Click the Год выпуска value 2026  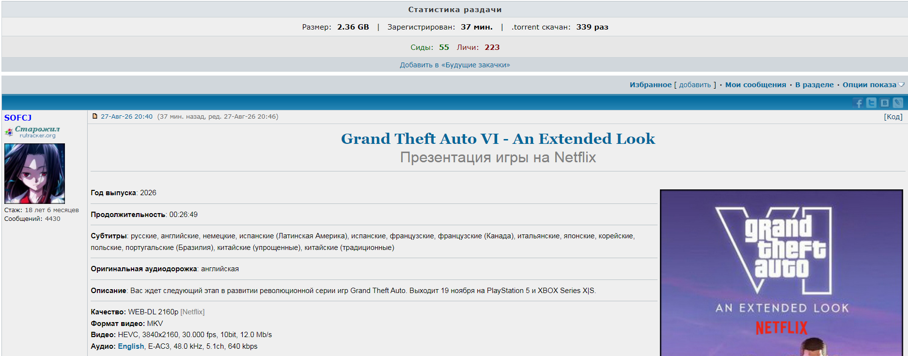pos(148,193)
